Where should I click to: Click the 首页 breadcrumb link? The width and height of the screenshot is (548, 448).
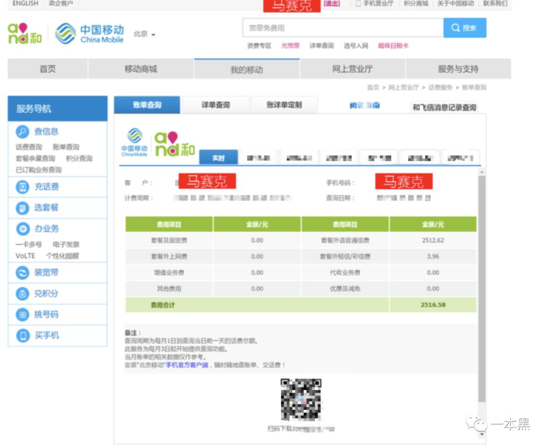pos(373,87)
